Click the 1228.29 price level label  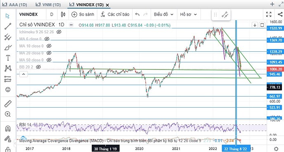(275, 52)
